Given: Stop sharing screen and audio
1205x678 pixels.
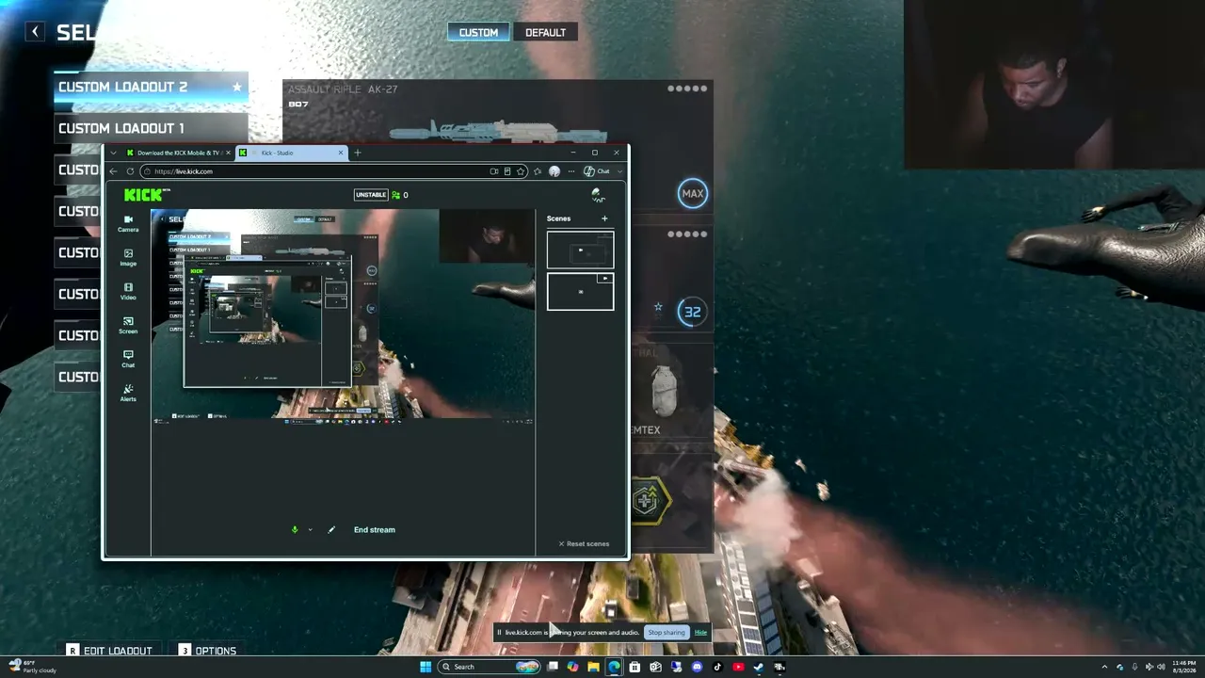Looking at the screenshot, I should (667, 633).
